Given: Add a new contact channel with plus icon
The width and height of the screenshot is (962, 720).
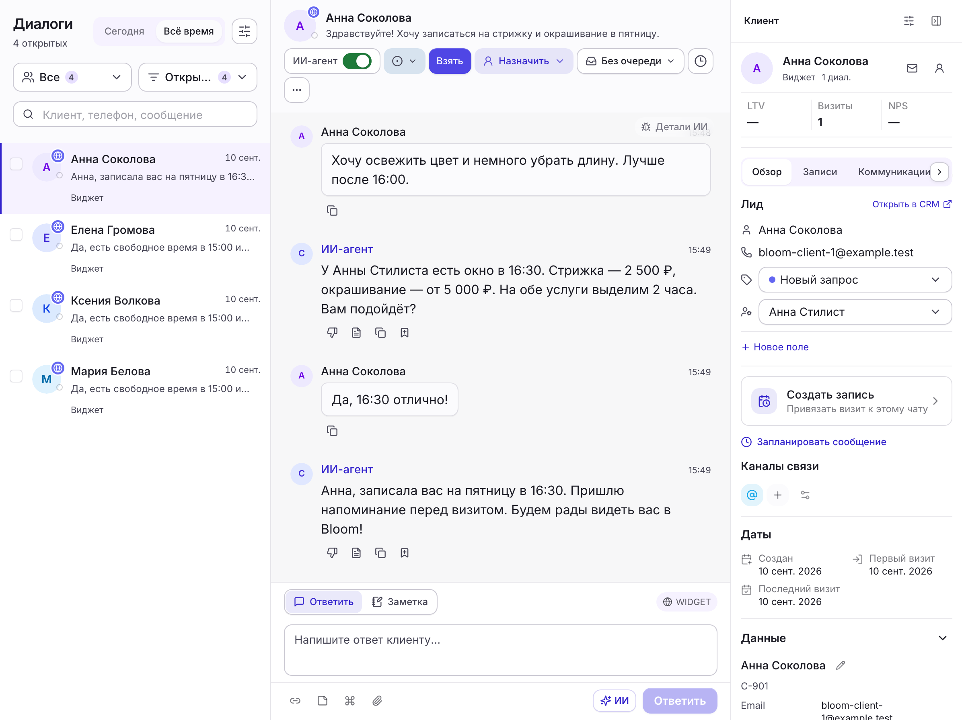Looking at the screenshot, I should click(x=777, y=495).
